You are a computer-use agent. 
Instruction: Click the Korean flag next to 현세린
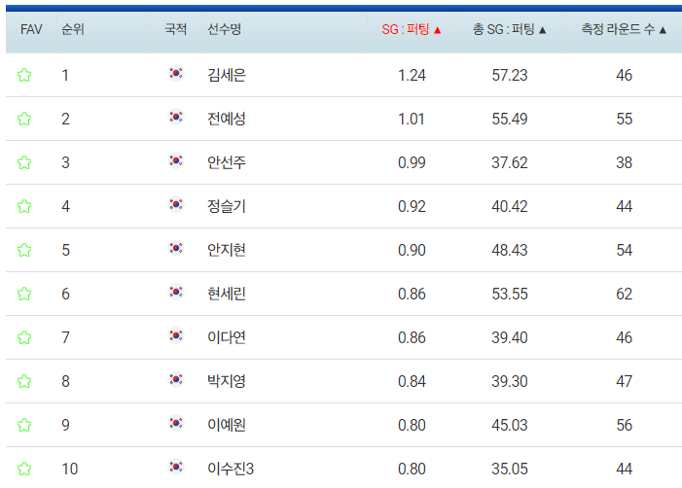pyautogui.click(x=176, y=292)
